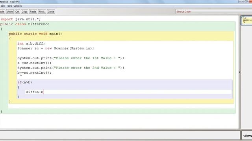
Task: Click the Undo button
Action: 10,11
